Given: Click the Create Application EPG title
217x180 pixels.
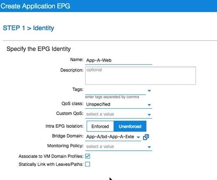Looking at the screenshot, I should (x=35, y=6).
